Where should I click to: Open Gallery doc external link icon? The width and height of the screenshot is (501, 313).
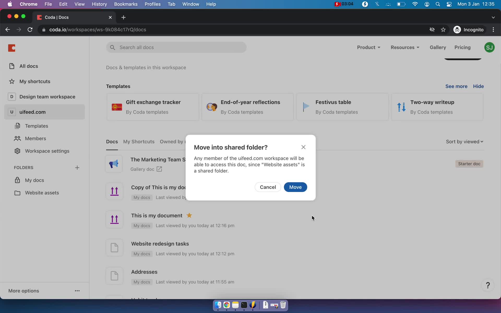[159, 169]
